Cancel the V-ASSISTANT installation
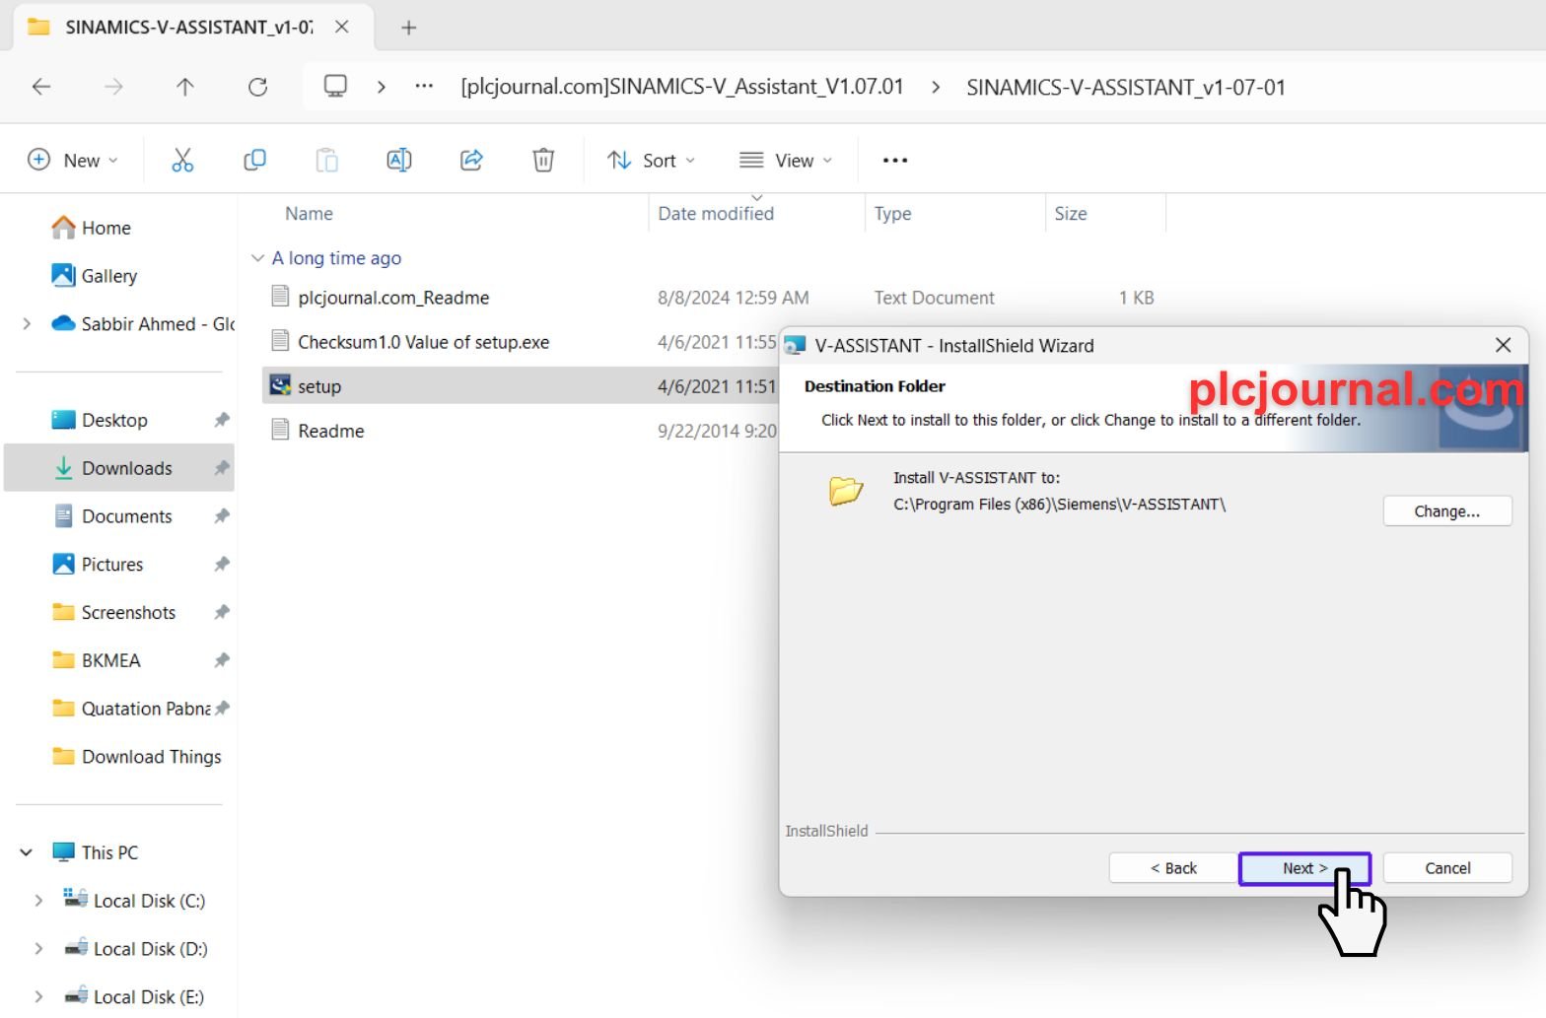Image resolution: width=1546 pixels, height=1018 pixels. 1447,868
